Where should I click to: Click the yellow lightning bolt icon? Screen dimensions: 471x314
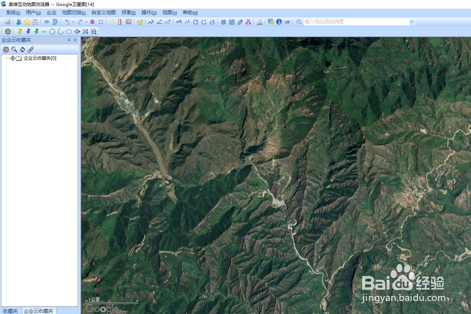(x=112, y=22)
